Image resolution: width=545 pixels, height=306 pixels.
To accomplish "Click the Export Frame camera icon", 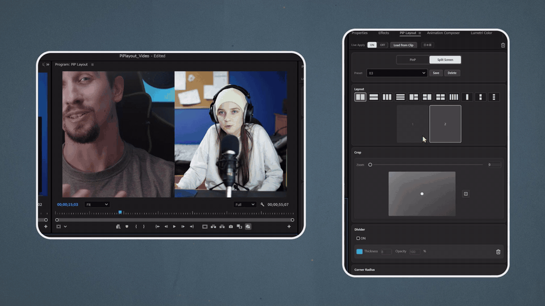I will click(x=231, y=227).
